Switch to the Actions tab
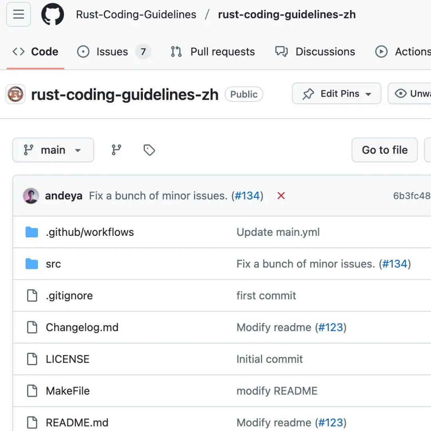Screen dimensions: 431x431 click(403, 51)
